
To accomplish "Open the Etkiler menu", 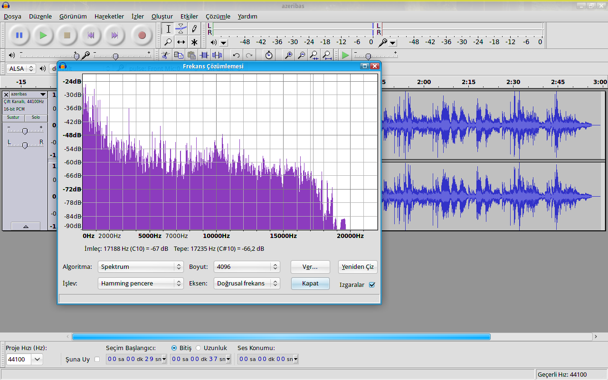I will 189,16.
